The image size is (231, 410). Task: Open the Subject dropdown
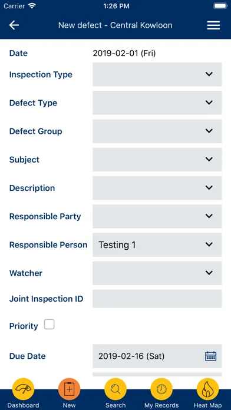(x=157, y=160)
